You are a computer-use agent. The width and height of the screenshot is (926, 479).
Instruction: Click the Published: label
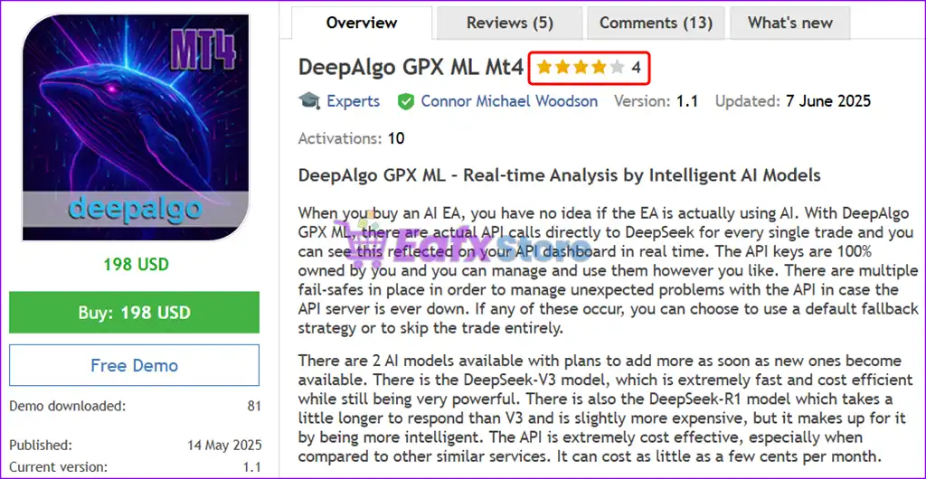pos(41,445)
